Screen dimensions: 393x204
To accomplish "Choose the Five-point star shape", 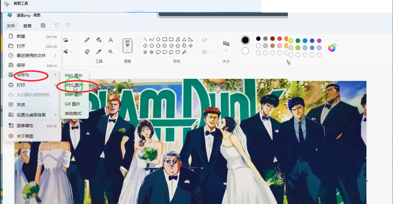I will [145, 52].
